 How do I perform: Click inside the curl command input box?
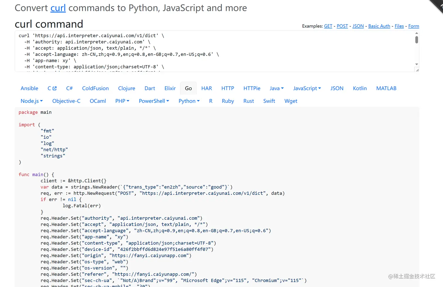[205, 51]
